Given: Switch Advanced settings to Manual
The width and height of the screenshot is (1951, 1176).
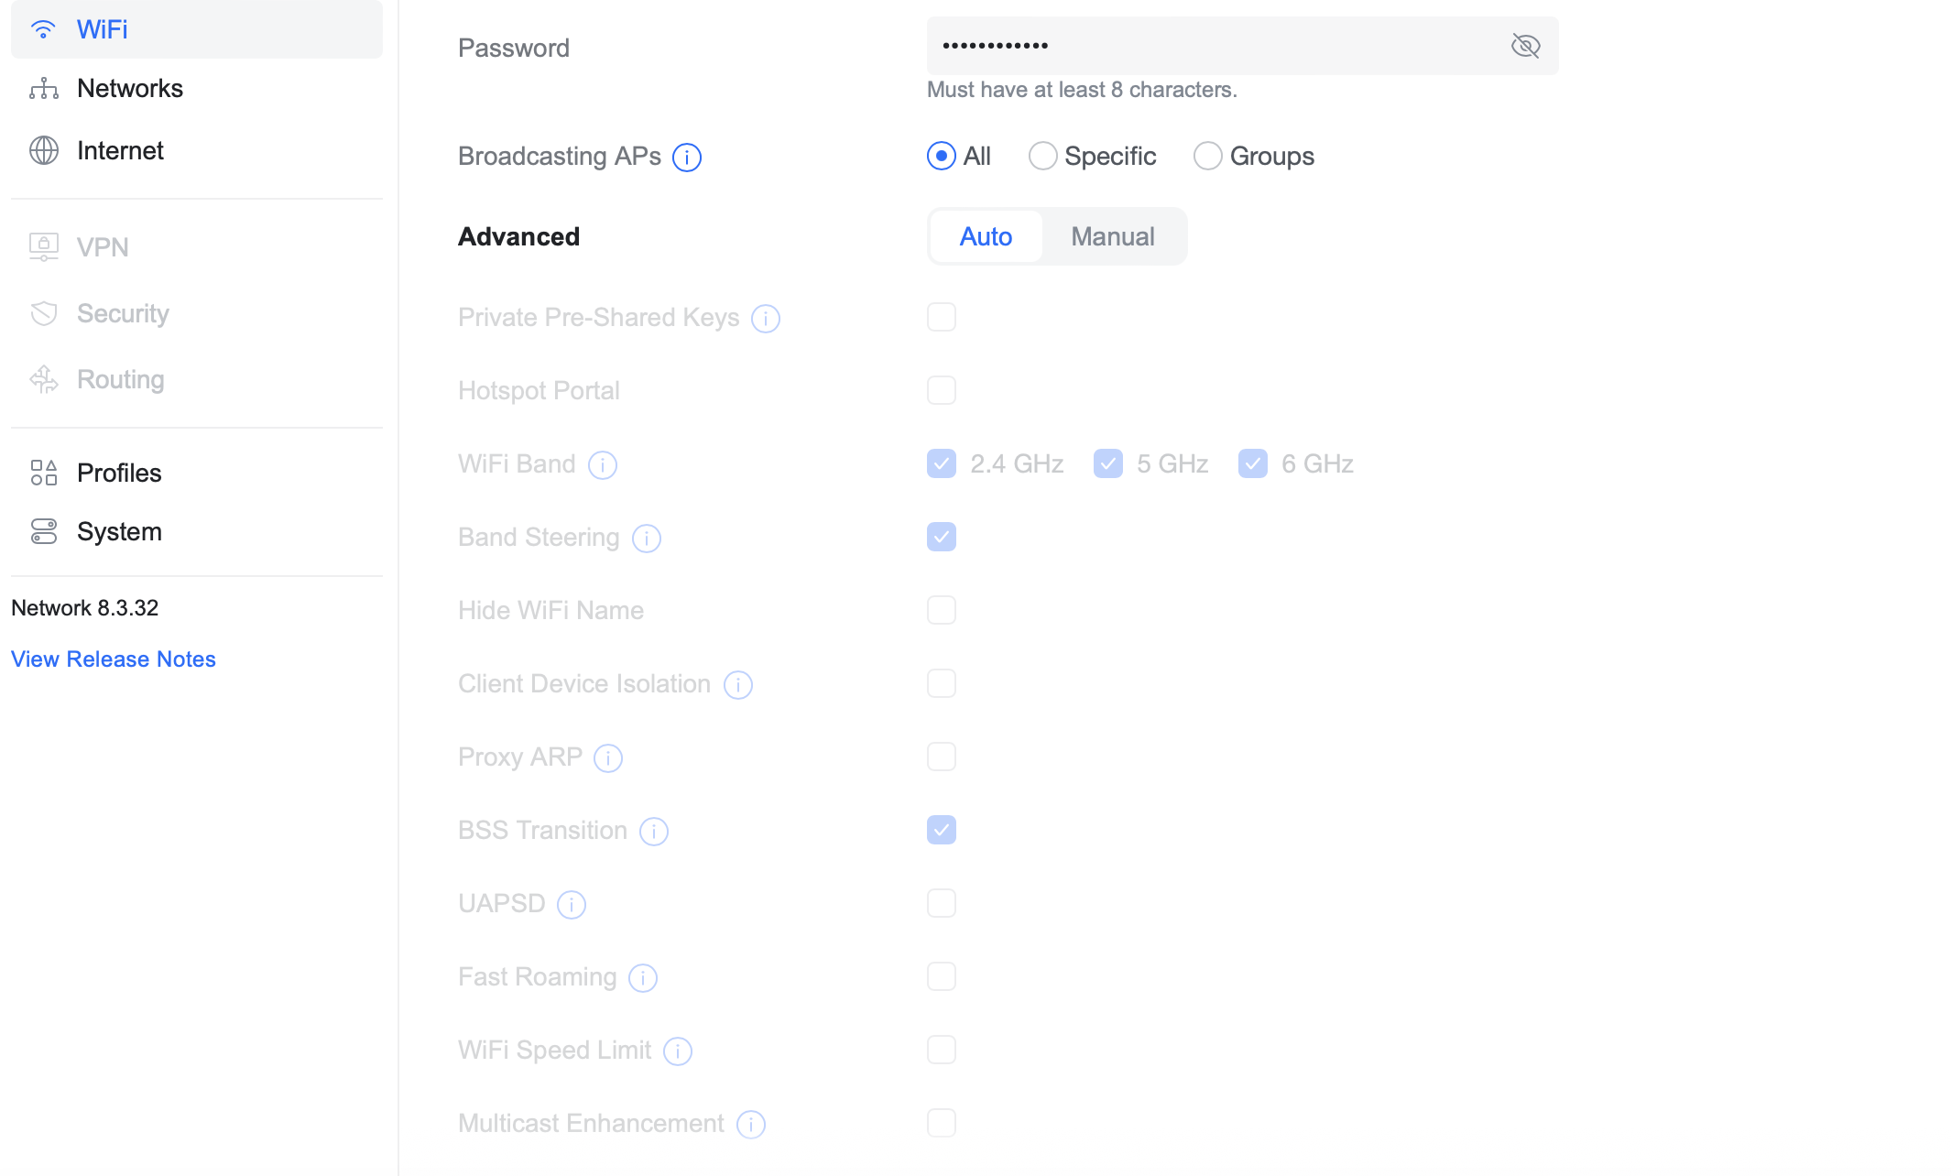Looking at the screenshot, I should (x=1113, y=236).
